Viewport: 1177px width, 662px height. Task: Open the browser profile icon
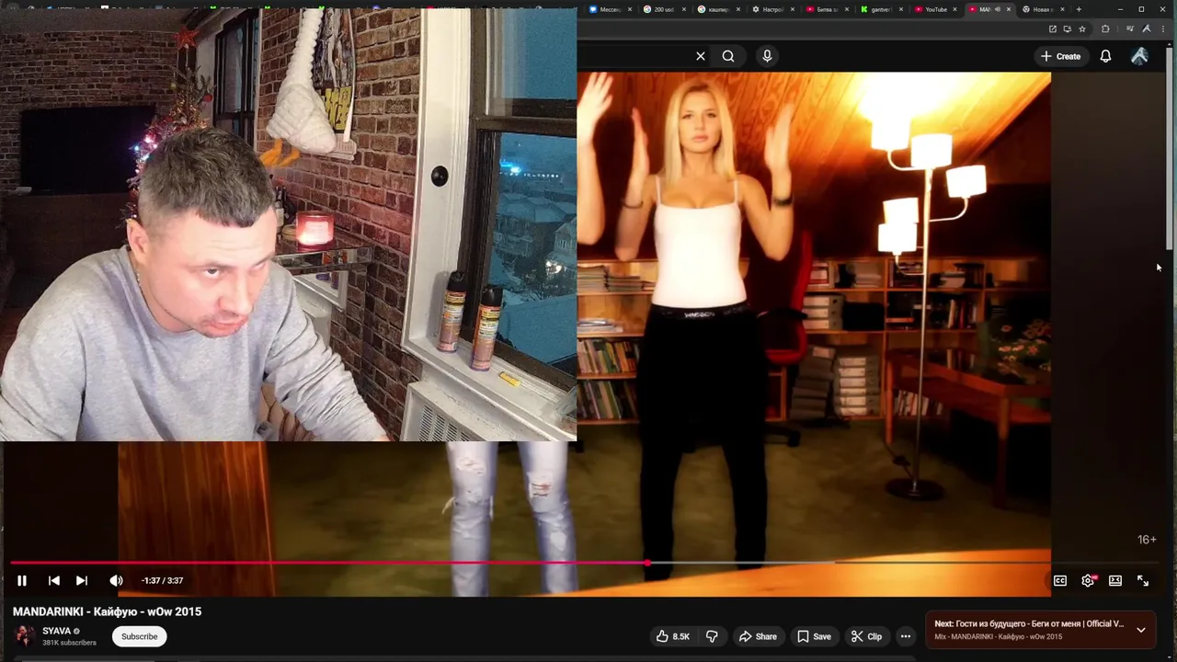(1147, 29)
